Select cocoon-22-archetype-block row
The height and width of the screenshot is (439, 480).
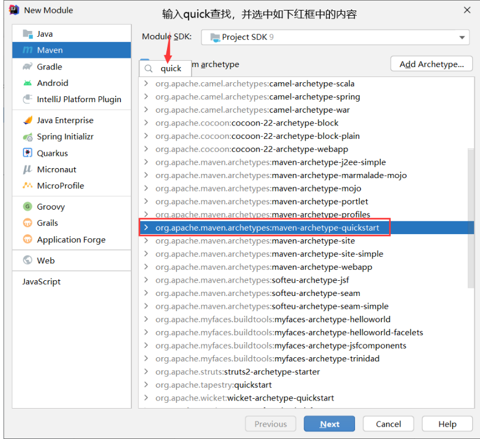[x=306, y=123]
